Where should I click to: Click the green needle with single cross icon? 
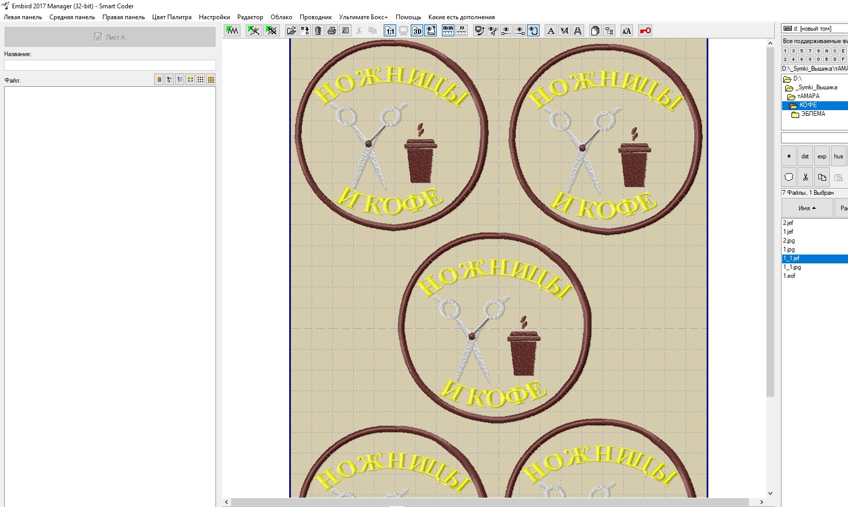coord(254,31)
